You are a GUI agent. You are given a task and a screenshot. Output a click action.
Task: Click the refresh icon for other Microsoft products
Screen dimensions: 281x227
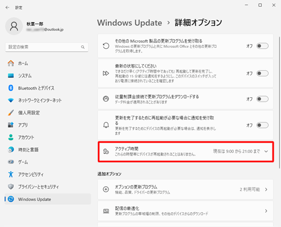106,46
